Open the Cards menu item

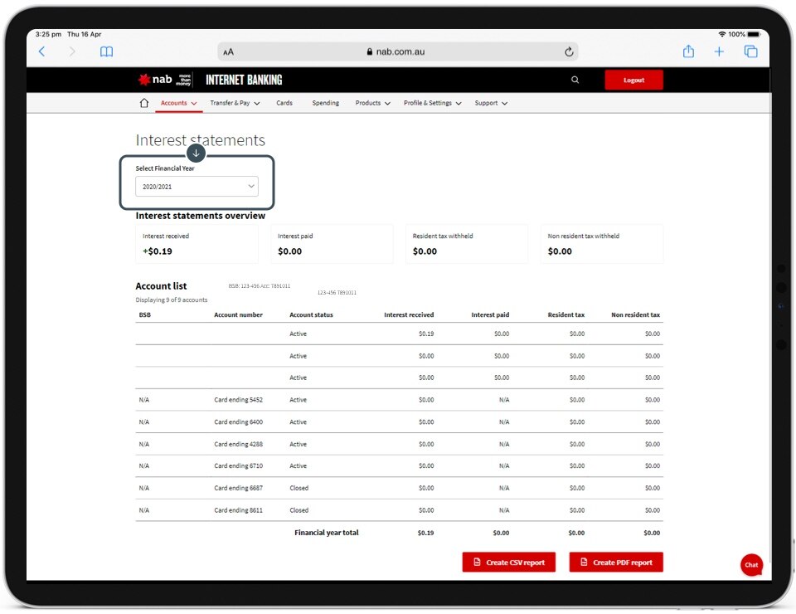point(284,104)
